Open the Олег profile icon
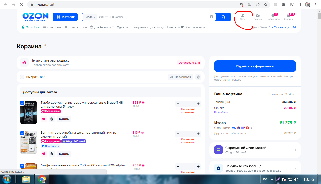This screenshot has width=321, height=184. [x=243, y=17]
